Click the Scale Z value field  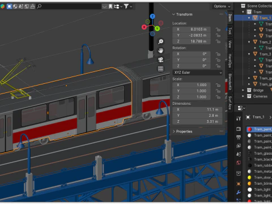click(192, 97)
